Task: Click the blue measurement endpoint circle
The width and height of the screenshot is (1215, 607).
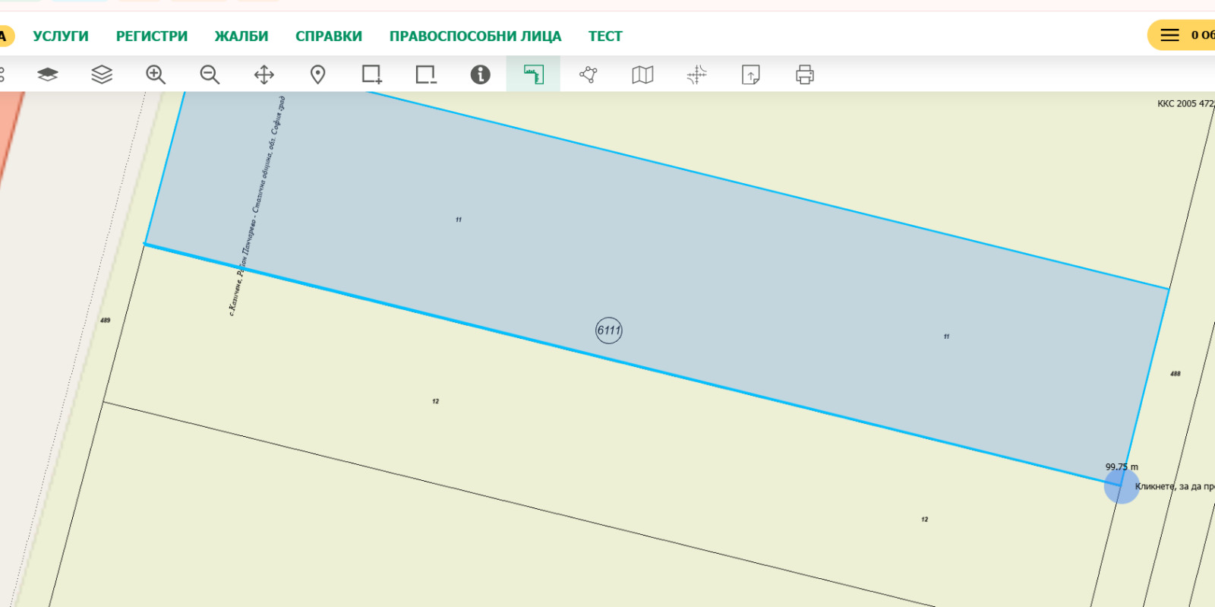Action: click(x=1122, y=485)
